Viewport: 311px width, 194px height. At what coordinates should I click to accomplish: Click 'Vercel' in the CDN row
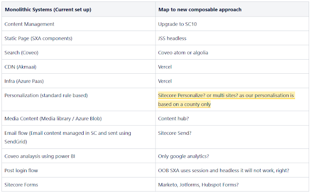point(165,67)
